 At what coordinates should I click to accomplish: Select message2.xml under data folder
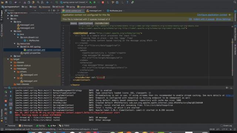[26, 28]
